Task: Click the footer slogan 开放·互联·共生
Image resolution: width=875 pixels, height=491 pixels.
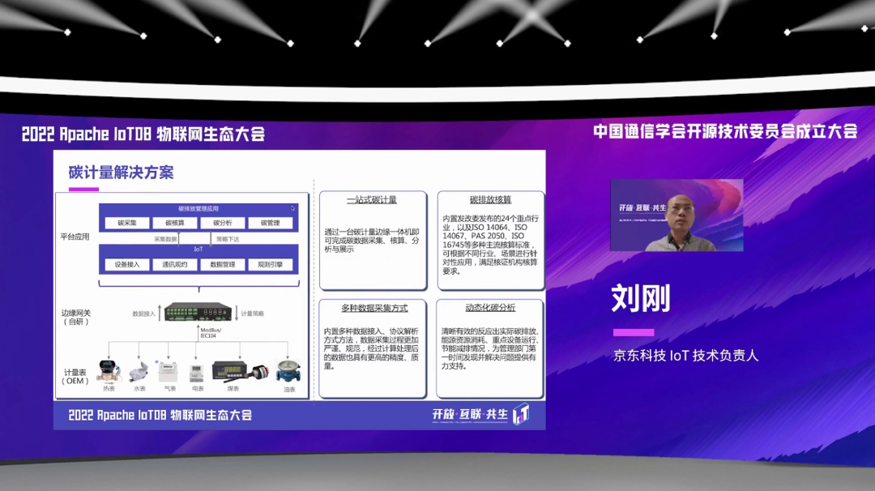Action: pos(470,415)
